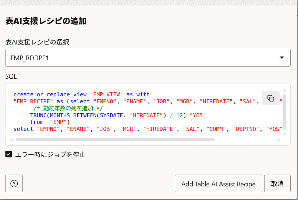Click the comment 勤続年数の列を追加 in SQL

[68, 108]
